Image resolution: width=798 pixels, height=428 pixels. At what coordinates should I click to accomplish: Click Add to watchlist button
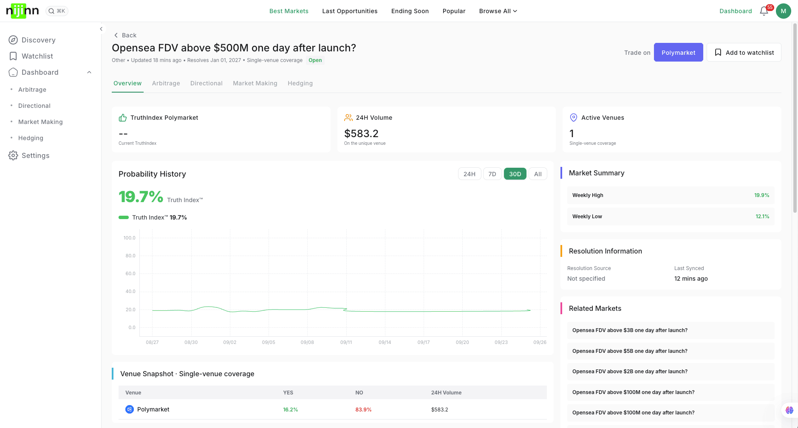pyautogui.click(x=744, y=52)
